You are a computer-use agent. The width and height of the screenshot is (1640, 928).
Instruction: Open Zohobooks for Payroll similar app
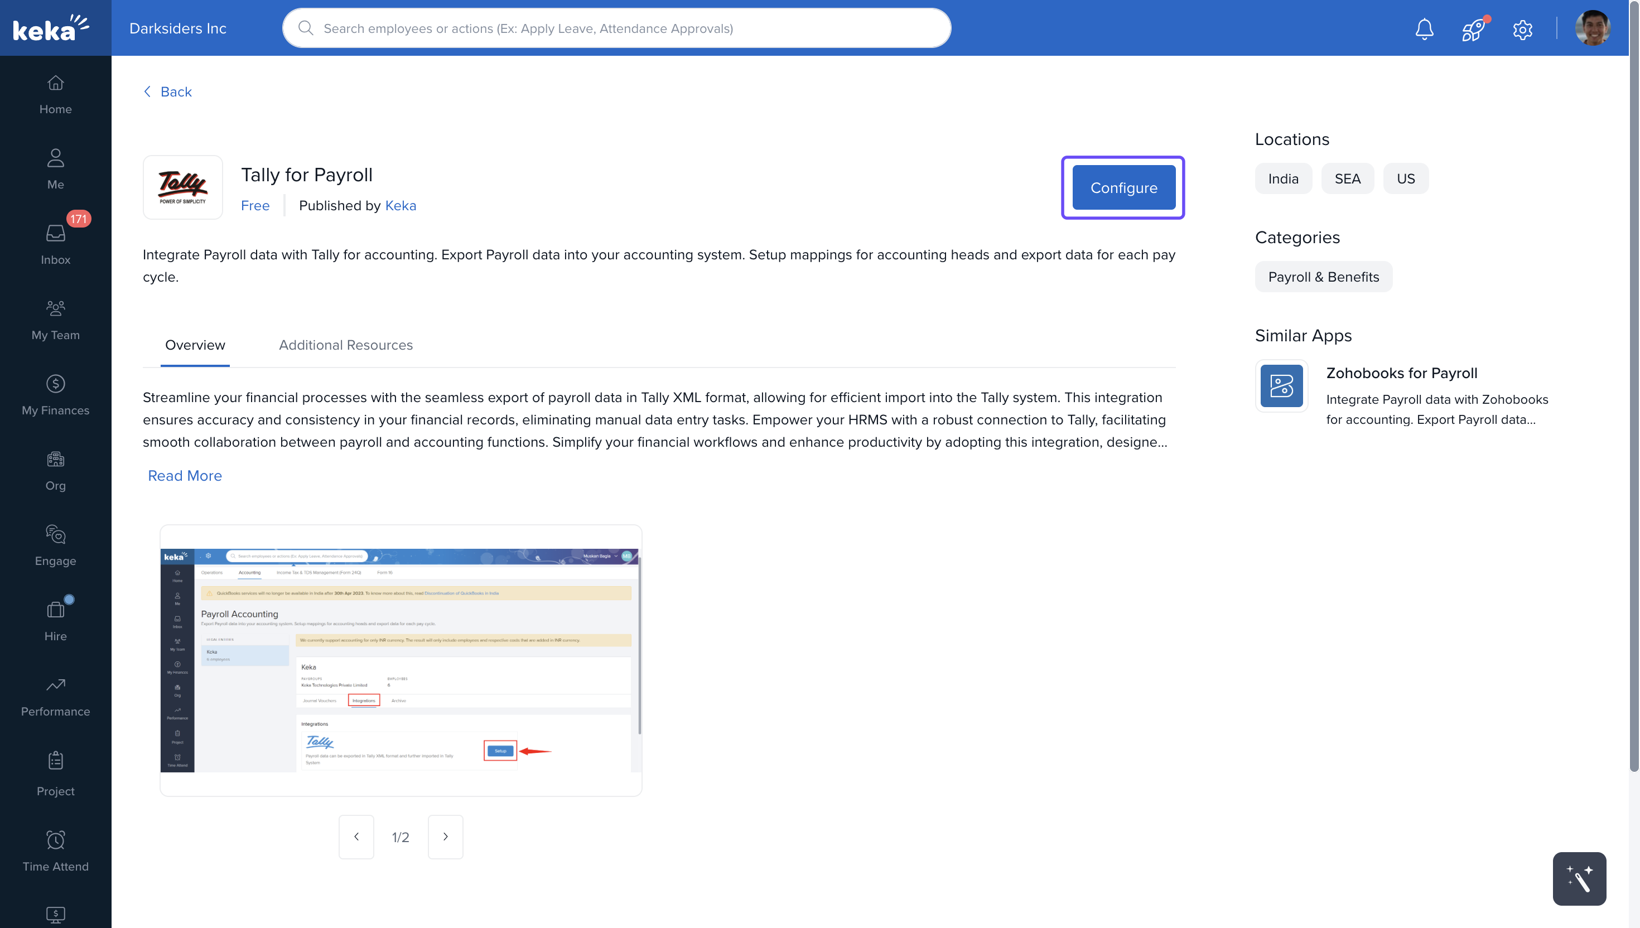1401,373
